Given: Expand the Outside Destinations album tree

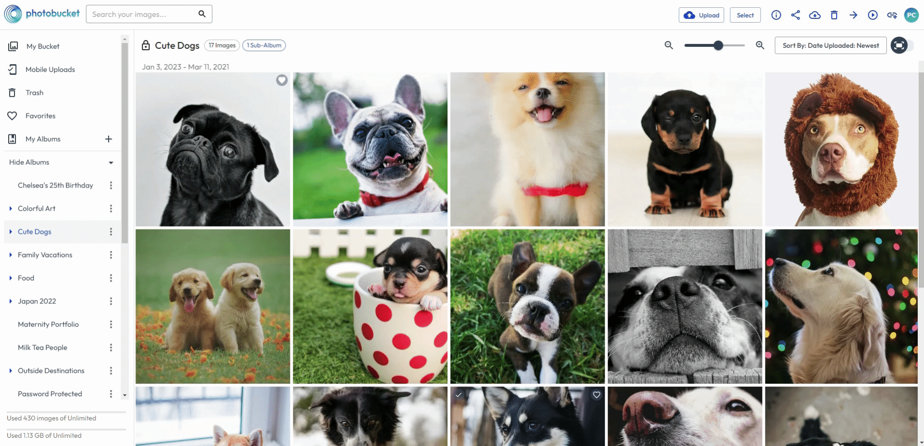Looking at the screenshot, I should point(11,371).
